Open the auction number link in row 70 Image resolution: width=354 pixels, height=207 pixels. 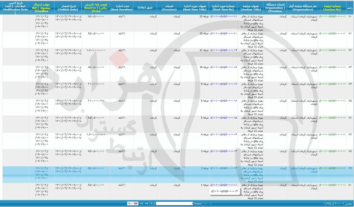pyautogui.click(x=332, y=16)
